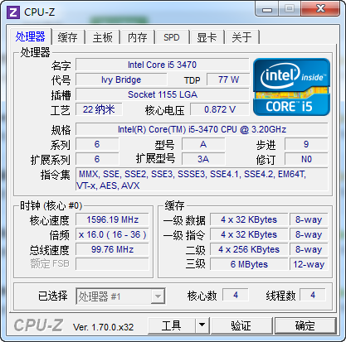346x342 pixels.
Task: Click the specification i5-3470 CPU @ 3.20GHz
Action: point(202,129)
